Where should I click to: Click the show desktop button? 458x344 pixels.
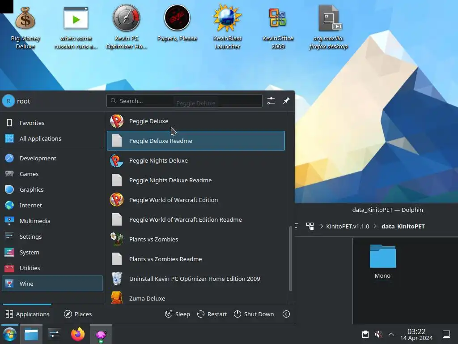click(446, 334)
